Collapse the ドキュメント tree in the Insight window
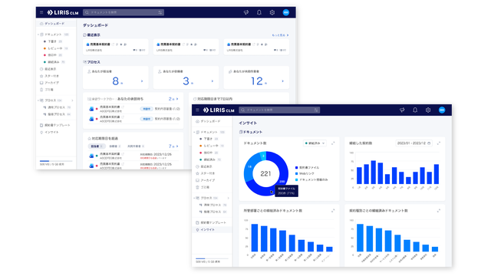The image size is (491, 276). coord(194,132)
